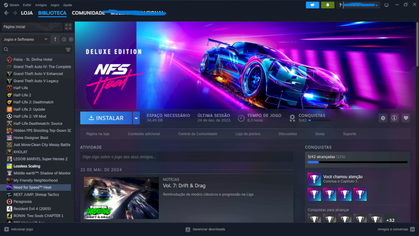Open Conteúdo adicional tab
Screen dimensions: 419x236
tap(144, 134)
